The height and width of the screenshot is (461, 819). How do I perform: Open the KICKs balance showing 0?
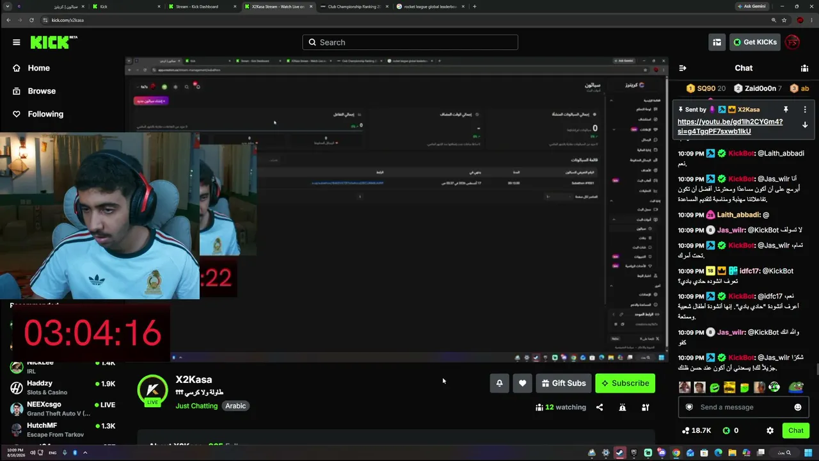731,431
